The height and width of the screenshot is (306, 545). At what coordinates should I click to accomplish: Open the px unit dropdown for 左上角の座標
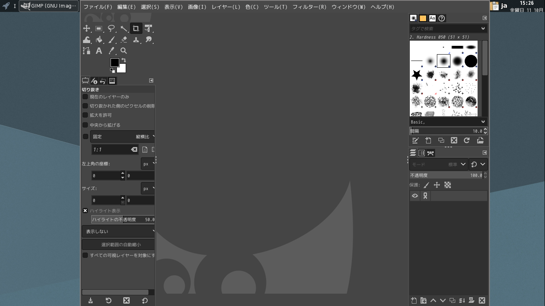point(148,164)
